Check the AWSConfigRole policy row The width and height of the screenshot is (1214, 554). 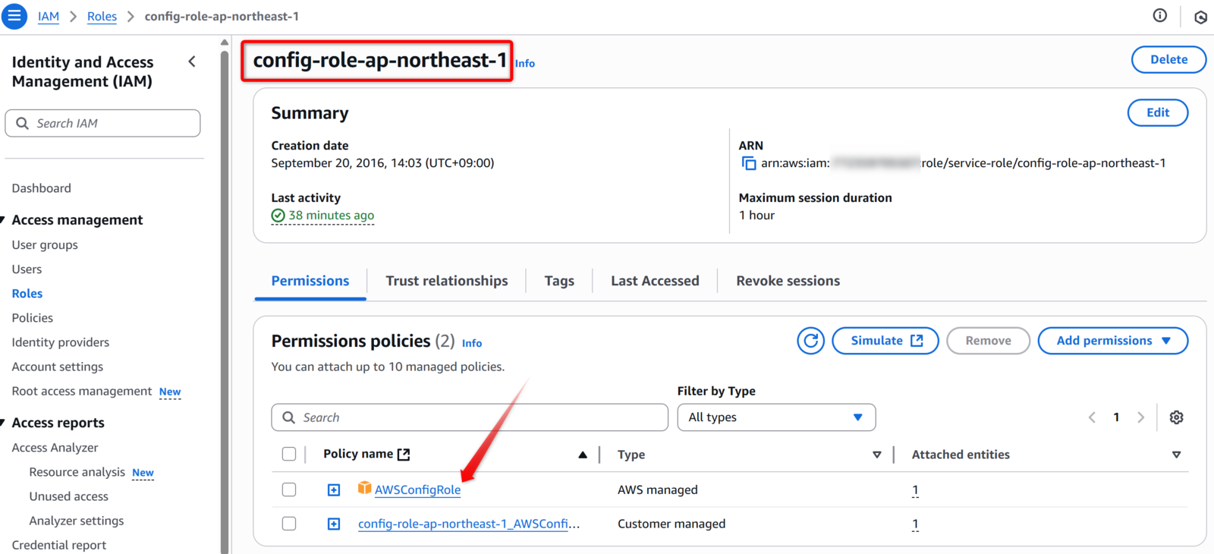coord(289,489)
